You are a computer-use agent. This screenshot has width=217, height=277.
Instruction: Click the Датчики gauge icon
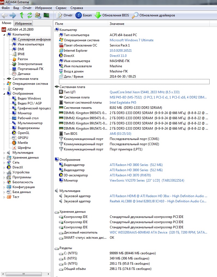(x=14, y=74)
